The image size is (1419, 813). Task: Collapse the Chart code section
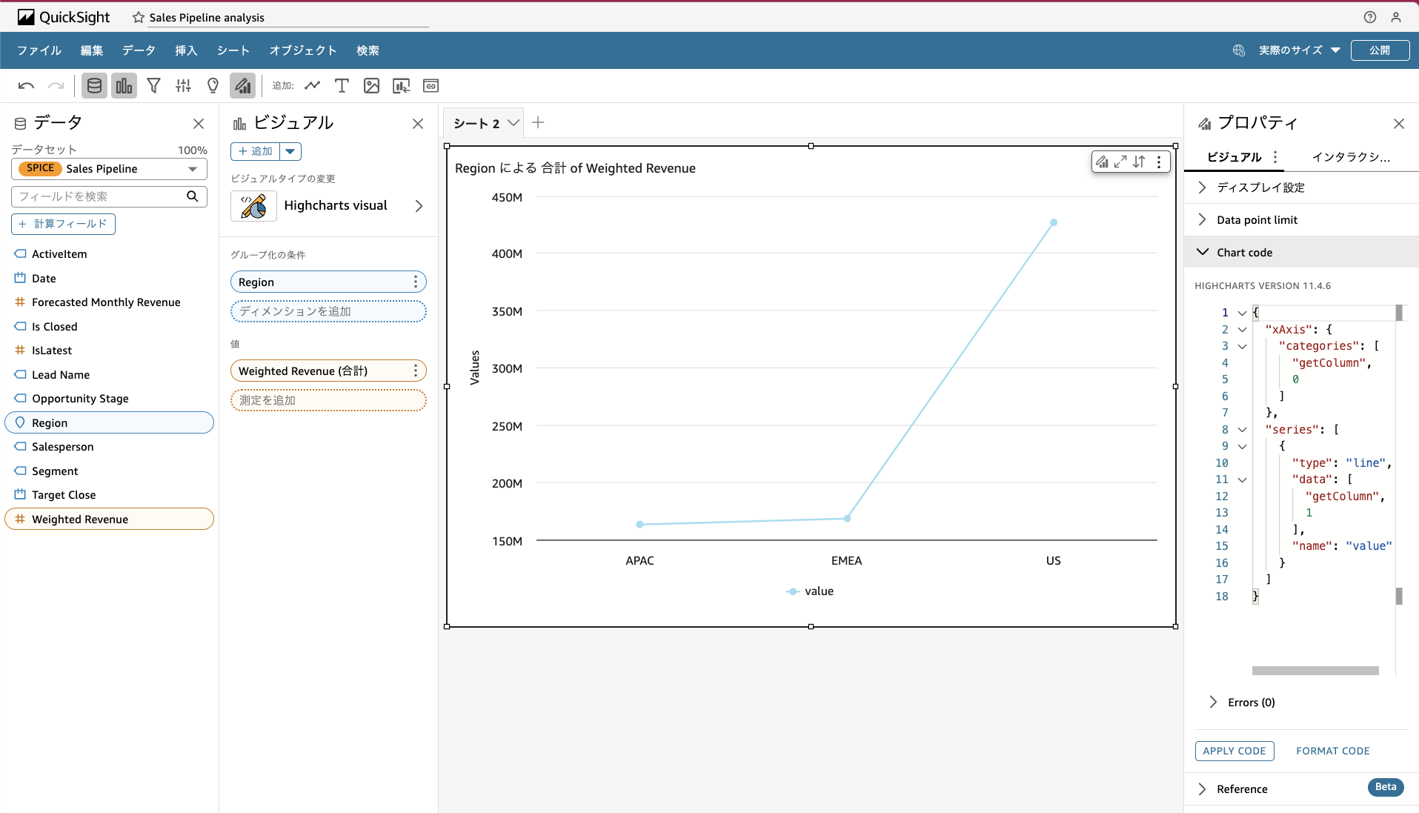[1301, 253]
